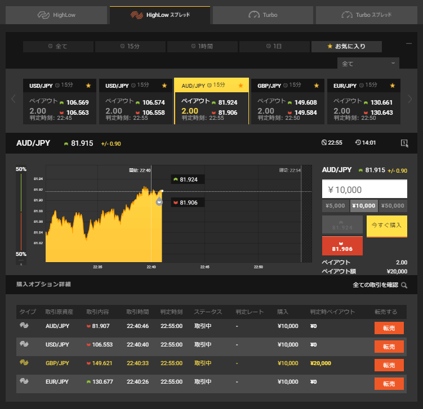Collapse the filter panel with minus icon
The width and height of the screenshot is (423, 409).
(409, 43)
